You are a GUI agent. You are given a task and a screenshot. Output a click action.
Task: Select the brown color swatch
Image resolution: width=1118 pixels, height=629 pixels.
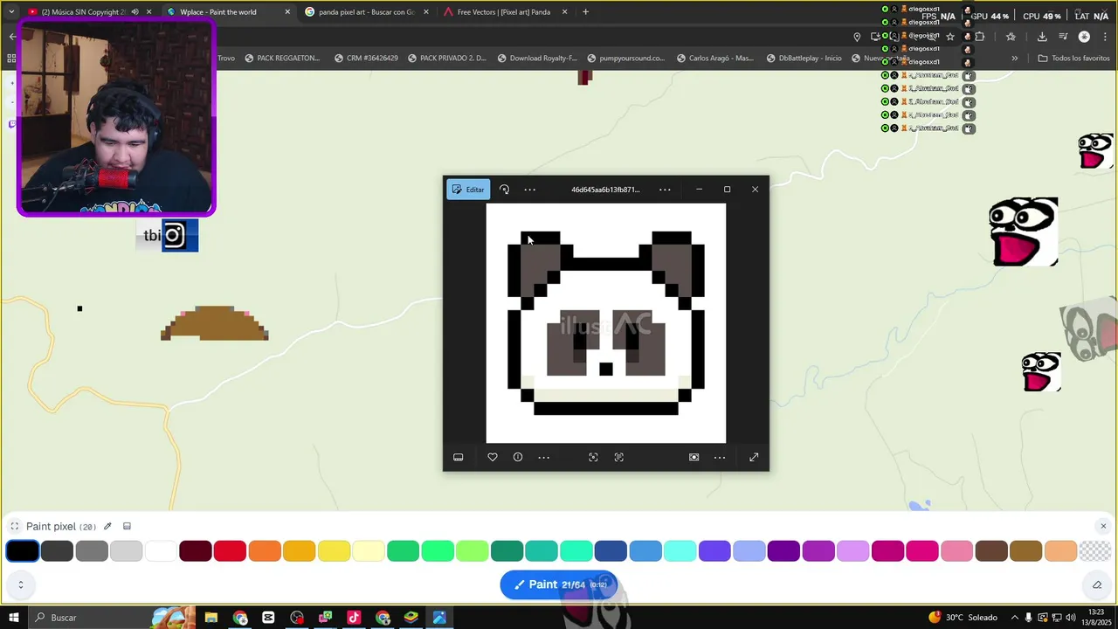coord(991,551)
